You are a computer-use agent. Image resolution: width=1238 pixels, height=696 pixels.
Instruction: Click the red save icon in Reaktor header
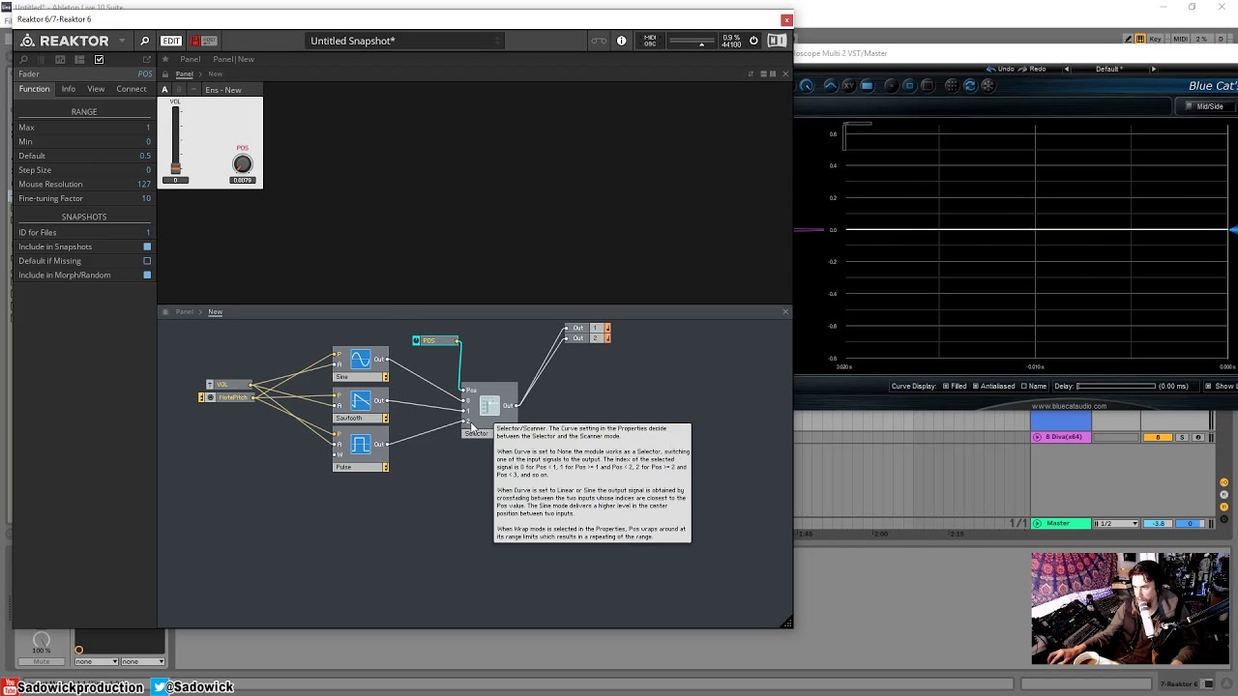pos(195,41)
